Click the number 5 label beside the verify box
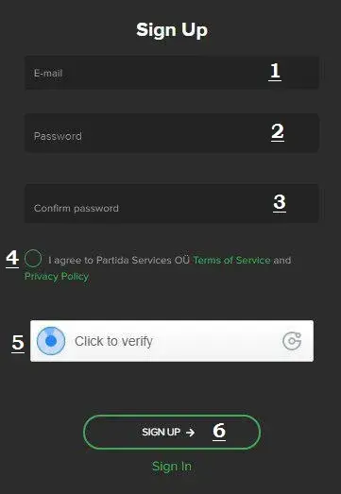 click(18, 344)
